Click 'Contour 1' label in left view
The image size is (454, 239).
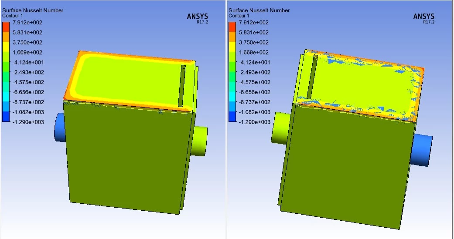point(13,16)
